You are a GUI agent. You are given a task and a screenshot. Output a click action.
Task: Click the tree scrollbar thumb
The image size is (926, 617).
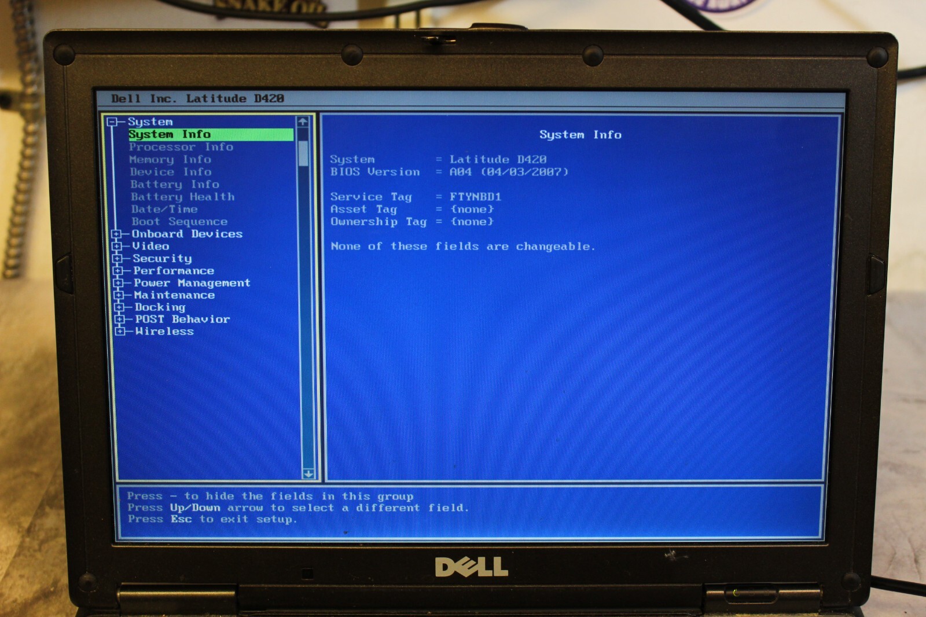pyautogui.click(x=304, y=153)
